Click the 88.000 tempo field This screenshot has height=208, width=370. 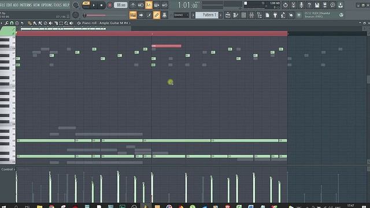121,5
